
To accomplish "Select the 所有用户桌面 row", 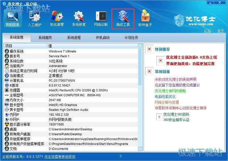I will click(71, 134).
